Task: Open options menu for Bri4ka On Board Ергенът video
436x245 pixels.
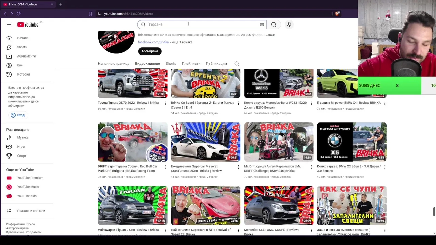Action: point(238,103)
